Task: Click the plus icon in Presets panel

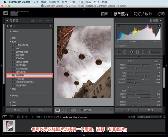Action: click(x=50, y=26)
